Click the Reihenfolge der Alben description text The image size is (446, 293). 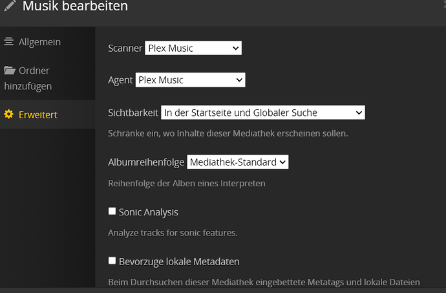click(186, 183)
